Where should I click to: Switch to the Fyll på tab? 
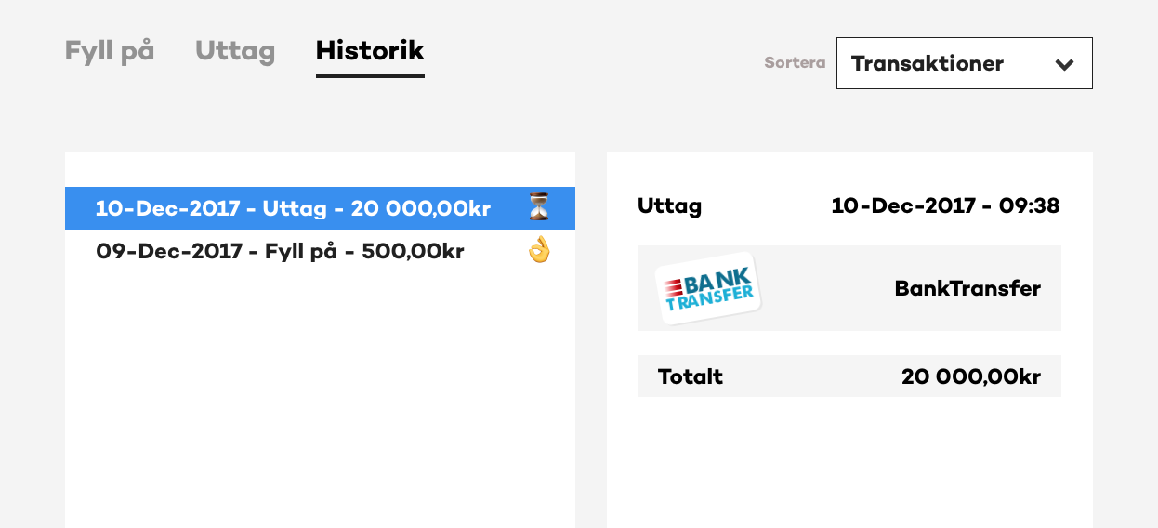coord(110,51)
